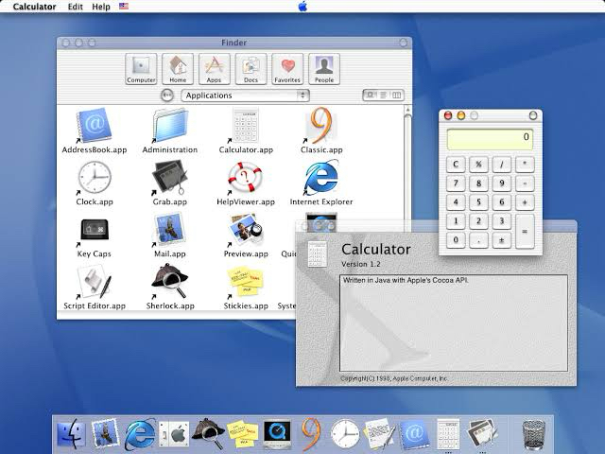The width and height of the screenshot is (605, 454).
Task: Click the Finder back navigation button
Action: (167, 96)
